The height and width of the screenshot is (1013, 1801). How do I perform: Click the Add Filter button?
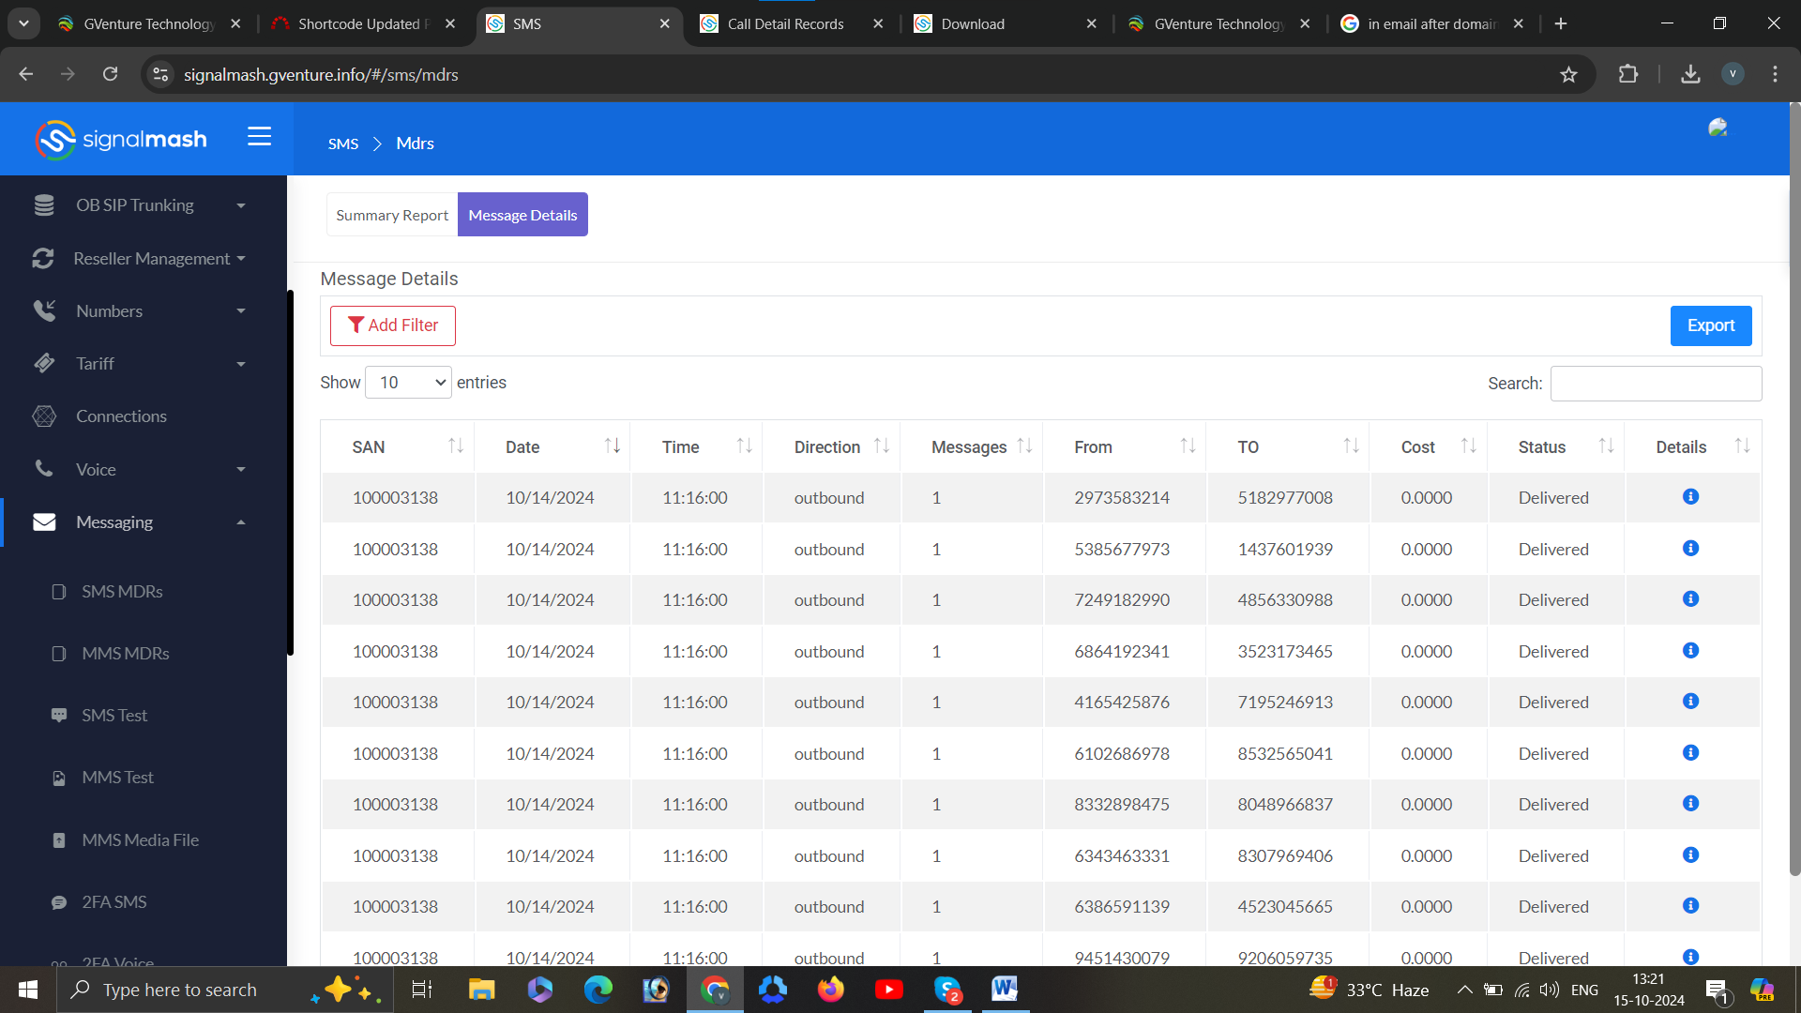(393, 325)
